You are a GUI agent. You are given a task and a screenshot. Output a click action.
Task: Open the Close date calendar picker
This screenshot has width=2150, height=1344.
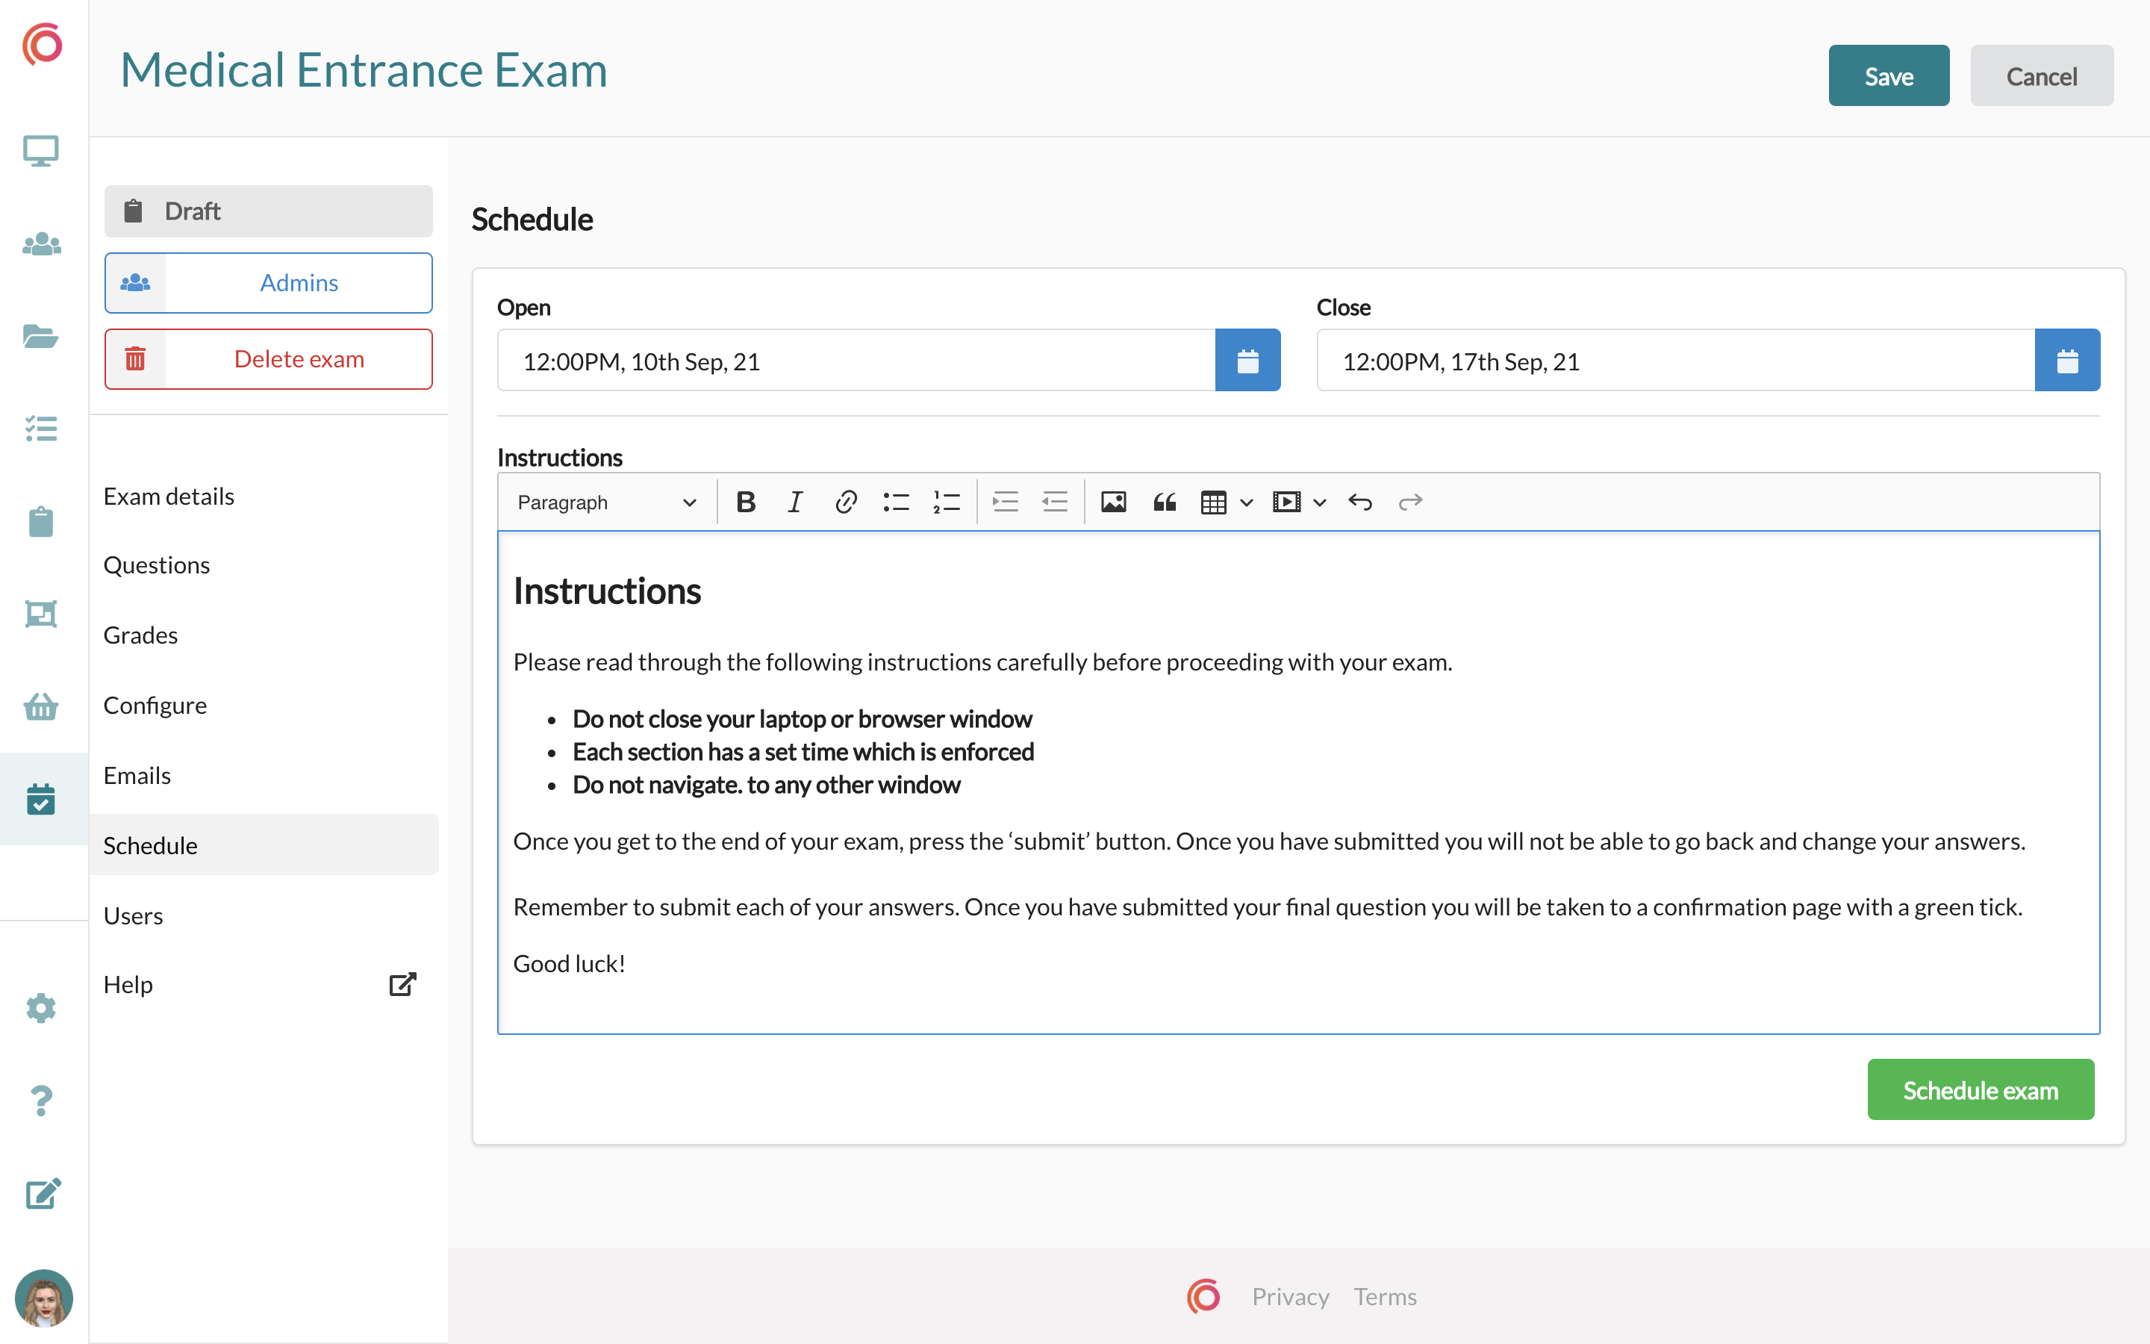pos(2066,361)
